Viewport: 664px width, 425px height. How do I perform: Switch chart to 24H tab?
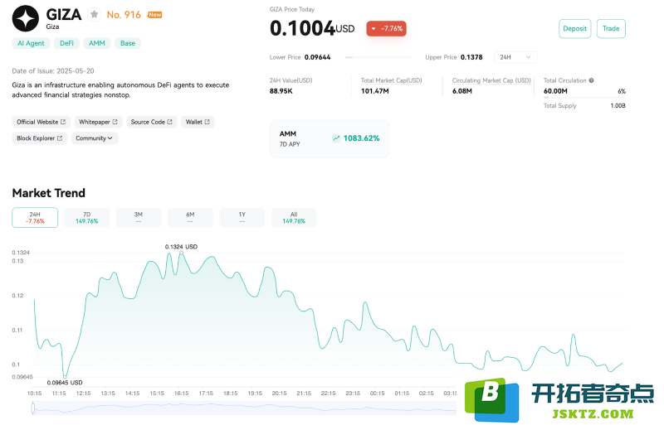tap(35, 217)
